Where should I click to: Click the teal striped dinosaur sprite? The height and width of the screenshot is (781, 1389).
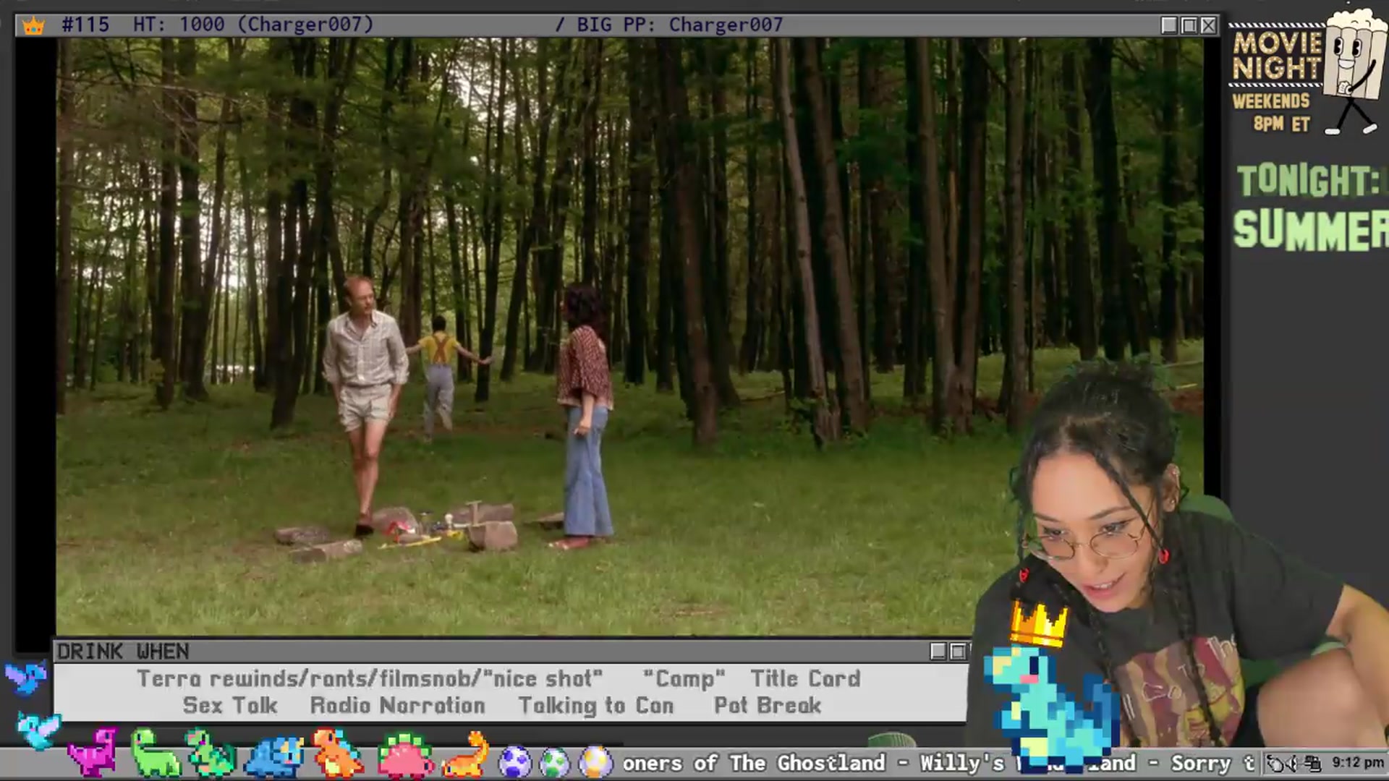[x=211, y=753]
